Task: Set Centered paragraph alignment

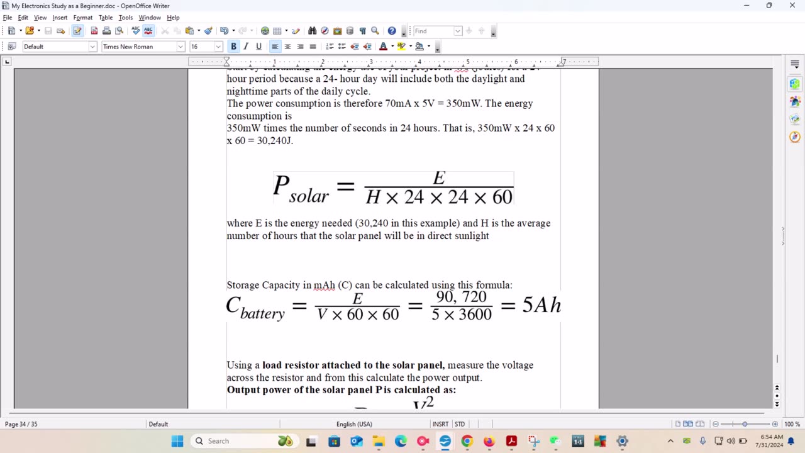Action: (x=287, y=47)
